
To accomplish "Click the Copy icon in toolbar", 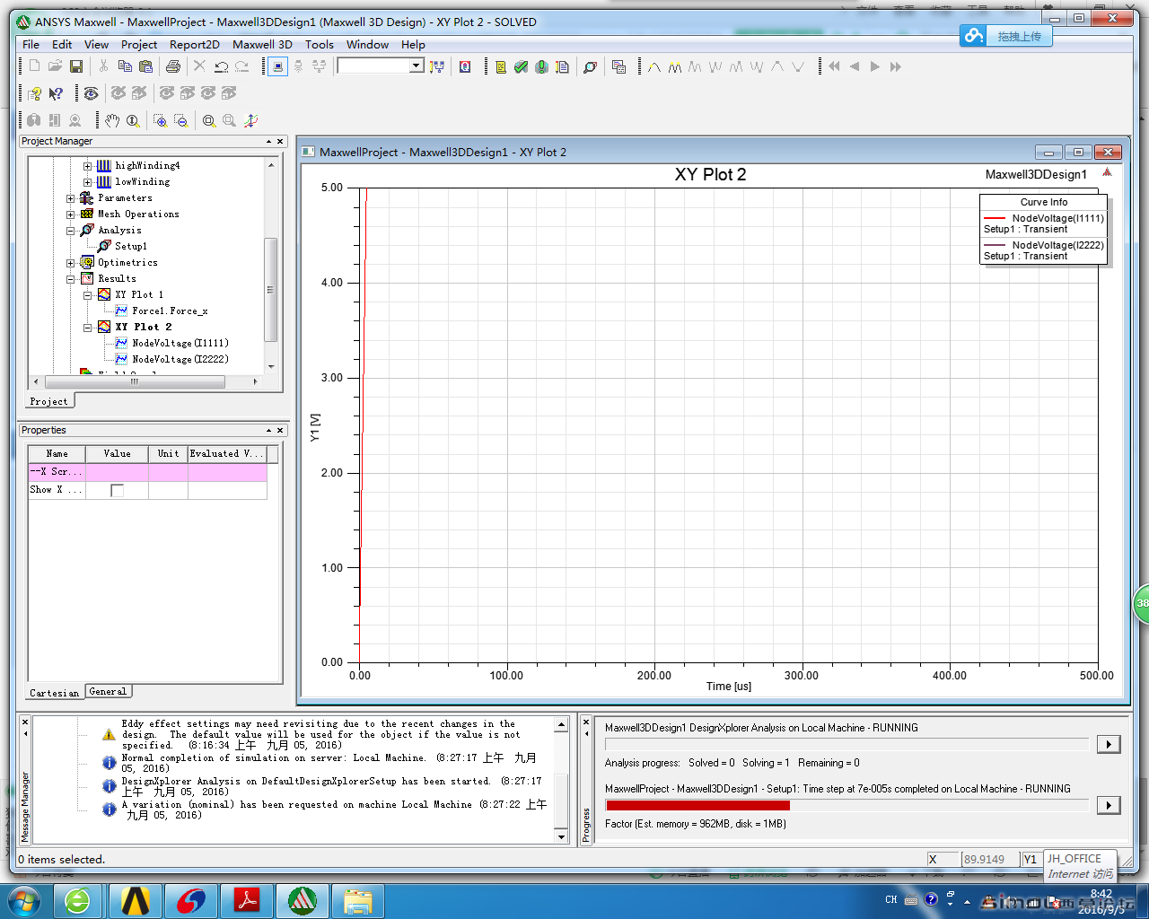I will (x=125, y=66).
